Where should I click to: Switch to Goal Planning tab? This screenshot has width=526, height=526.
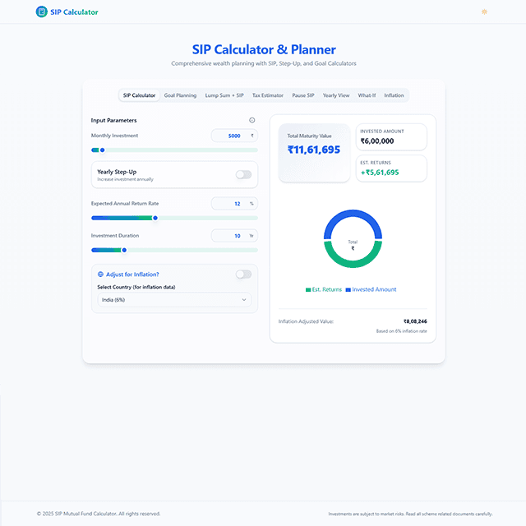(x=180, y=95)
